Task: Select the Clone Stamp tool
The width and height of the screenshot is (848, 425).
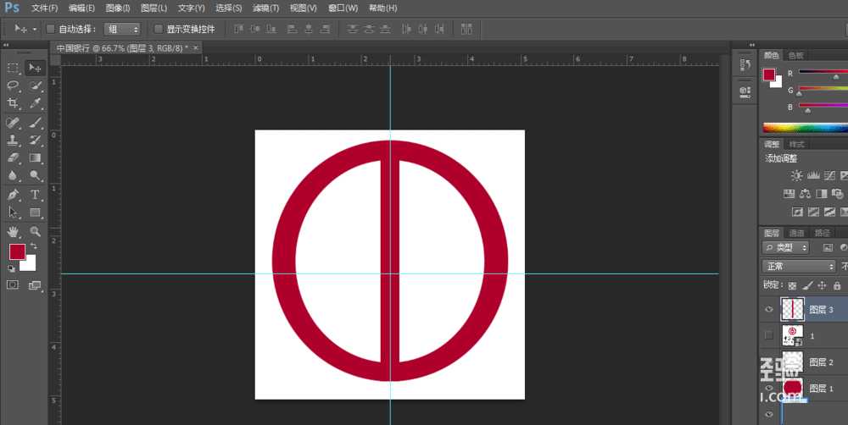Action: [x=13, y=140]
